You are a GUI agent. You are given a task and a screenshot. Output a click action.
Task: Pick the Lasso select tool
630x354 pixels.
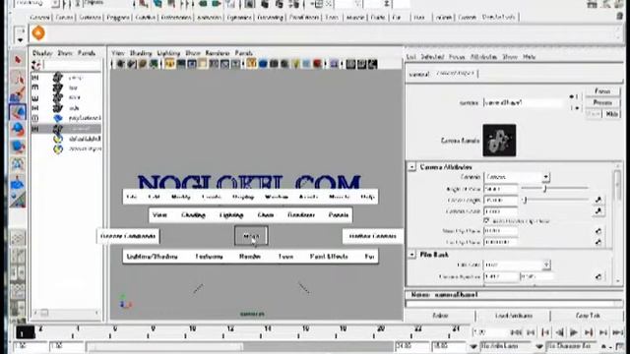click(x=18, y=78)
